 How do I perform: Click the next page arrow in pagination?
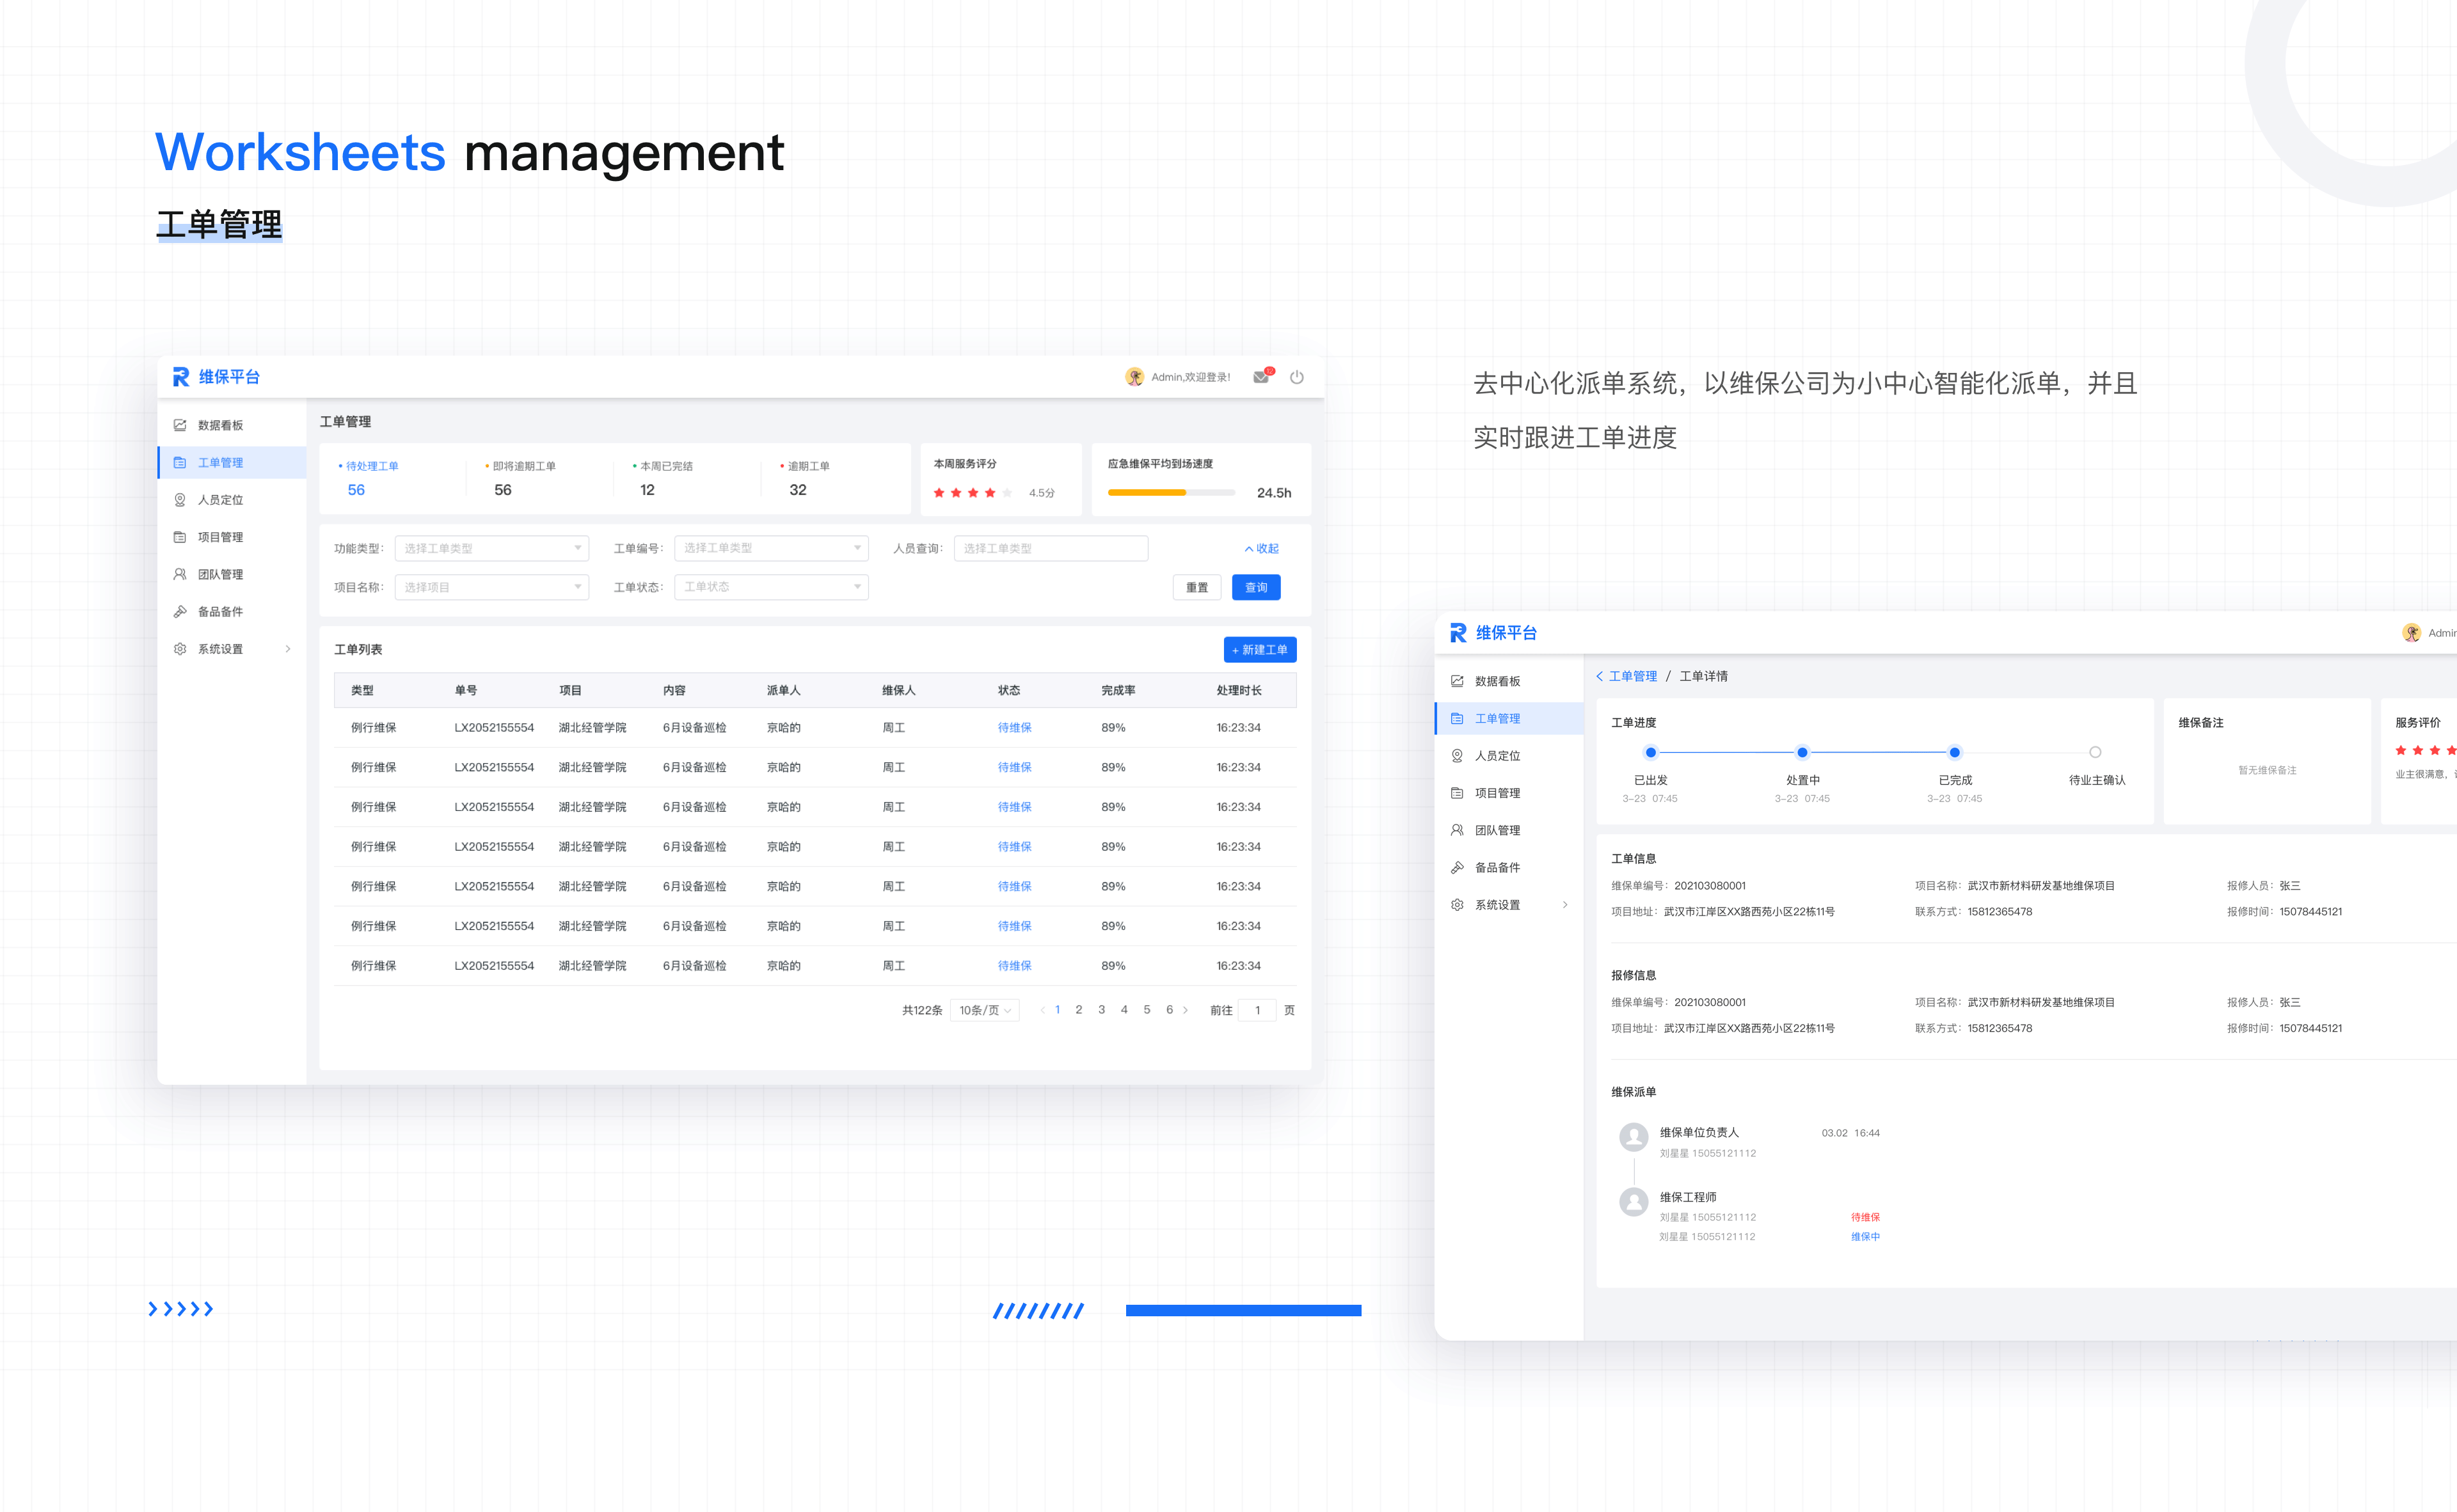(x=1186, y=1010)
